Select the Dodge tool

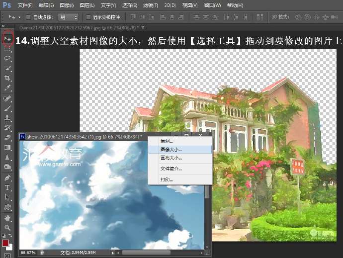click(x=7, y=167)
